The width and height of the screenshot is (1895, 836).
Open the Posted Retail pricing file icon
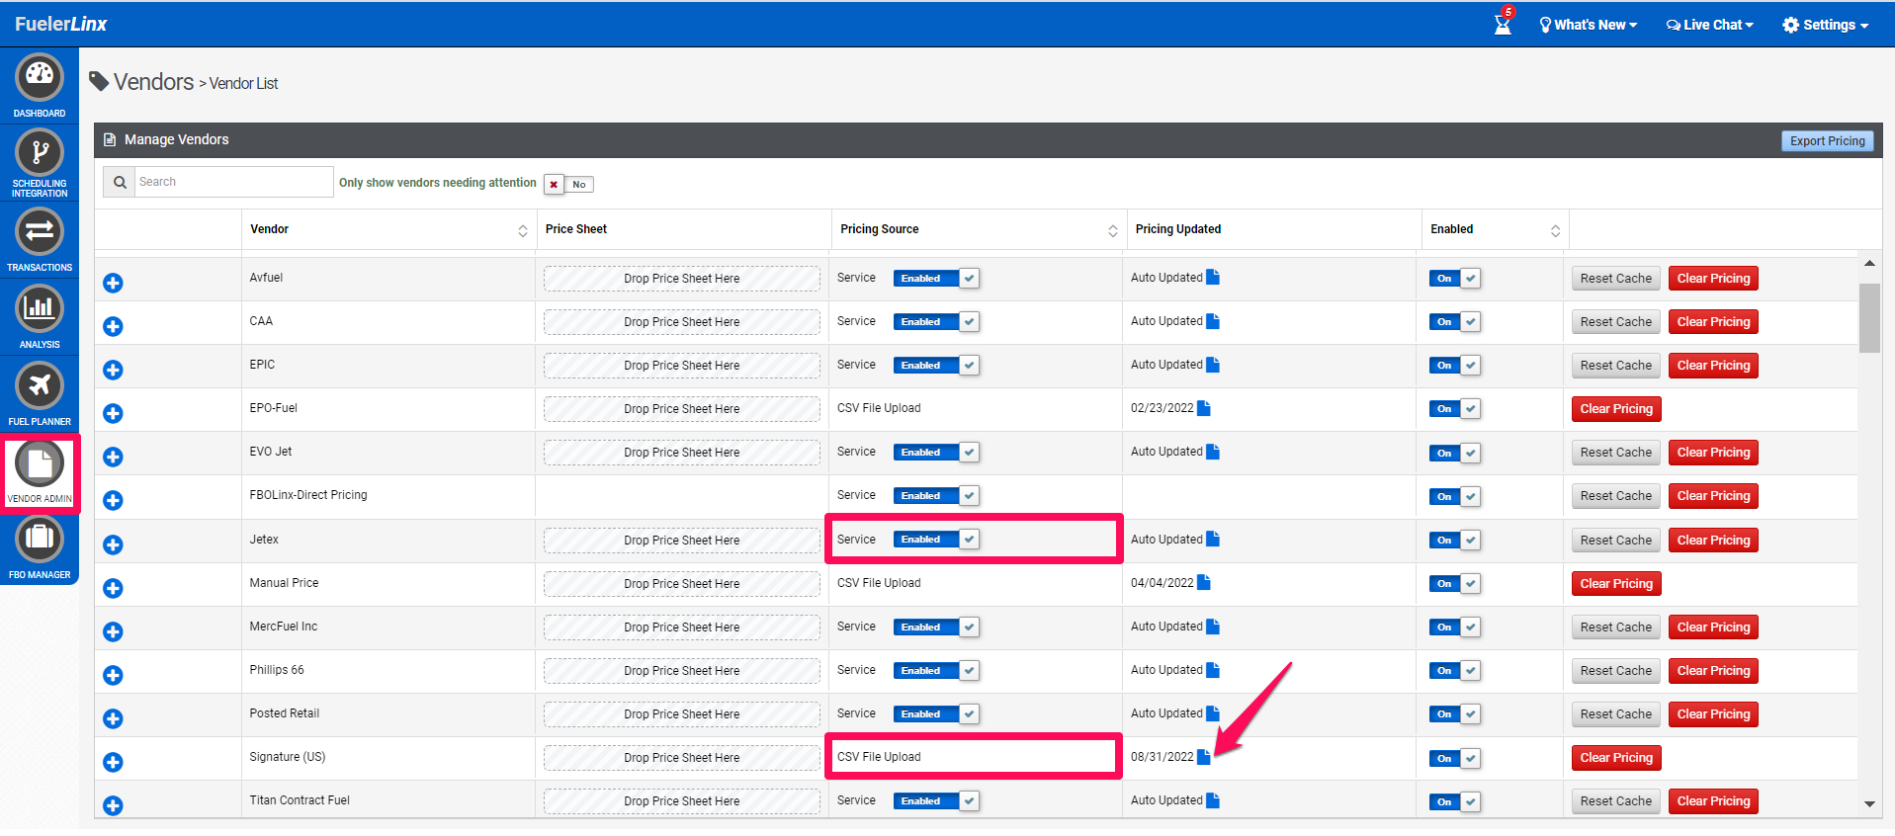point(1213,713)
